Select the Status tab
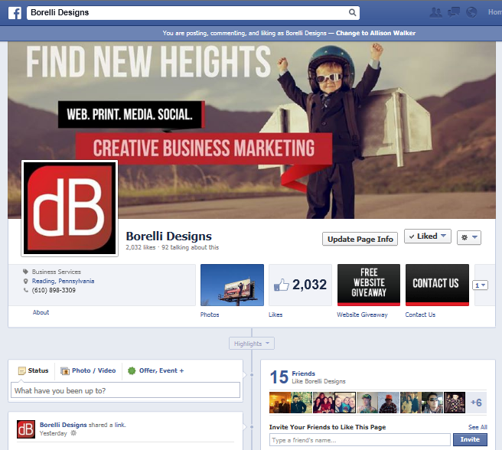This screenshot has height=450, width=502. pos(34,370)
